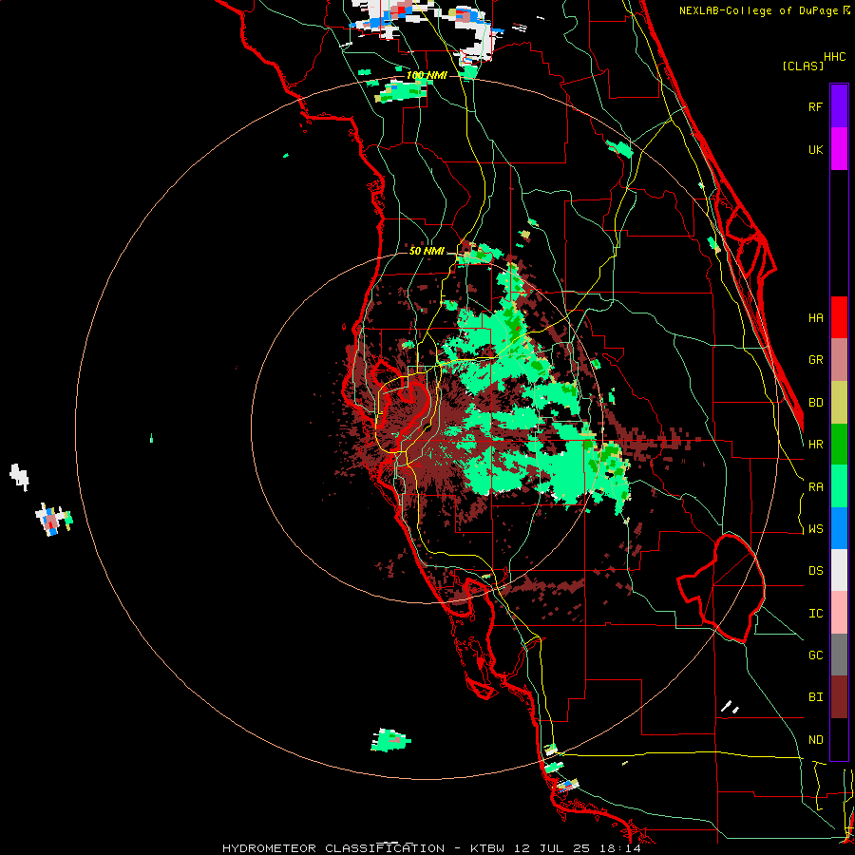Click the HA red legend swatch
The height and width of the screenshot is (855, 855).
click(x=839, y=317)
